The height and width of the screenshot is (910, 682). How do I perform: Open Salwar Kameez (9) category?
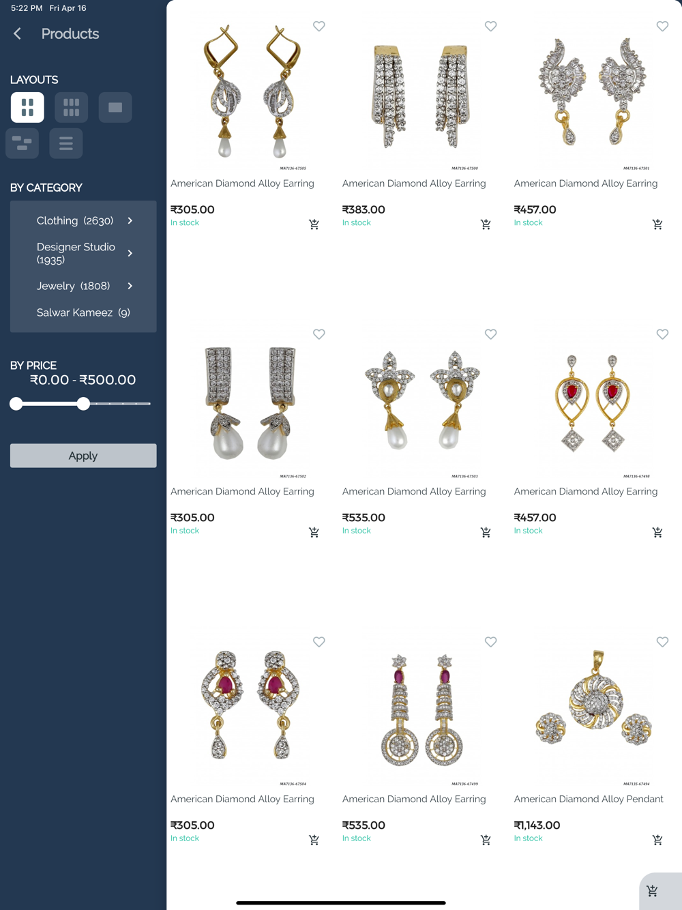83,312
